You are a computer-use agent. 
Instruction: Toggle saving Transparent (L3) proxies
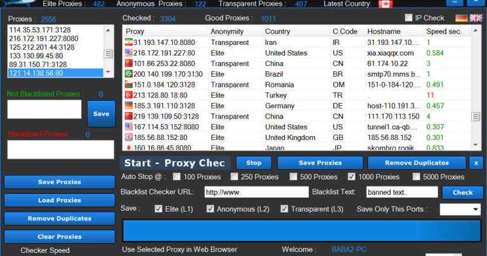tap(284, 209)
